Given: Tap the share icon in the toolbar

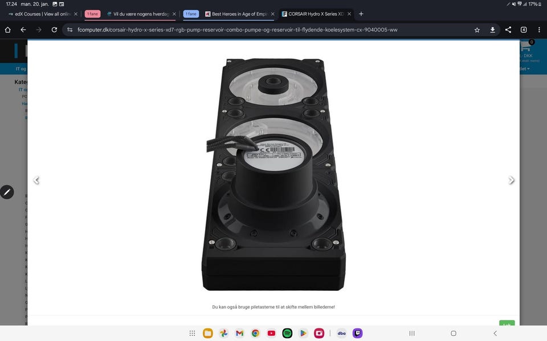Looking at the screenshot, I should 508,30.
